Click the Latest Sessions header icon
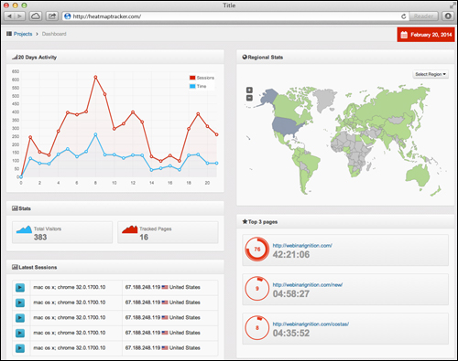This screenshot has width=458, height=361. click(15, 267)
